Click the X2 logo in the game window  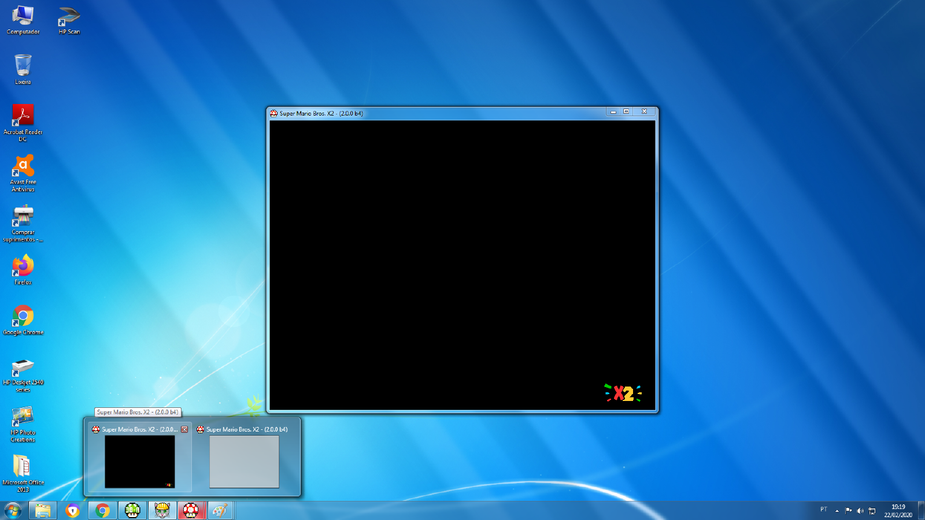tap(623, 393)
